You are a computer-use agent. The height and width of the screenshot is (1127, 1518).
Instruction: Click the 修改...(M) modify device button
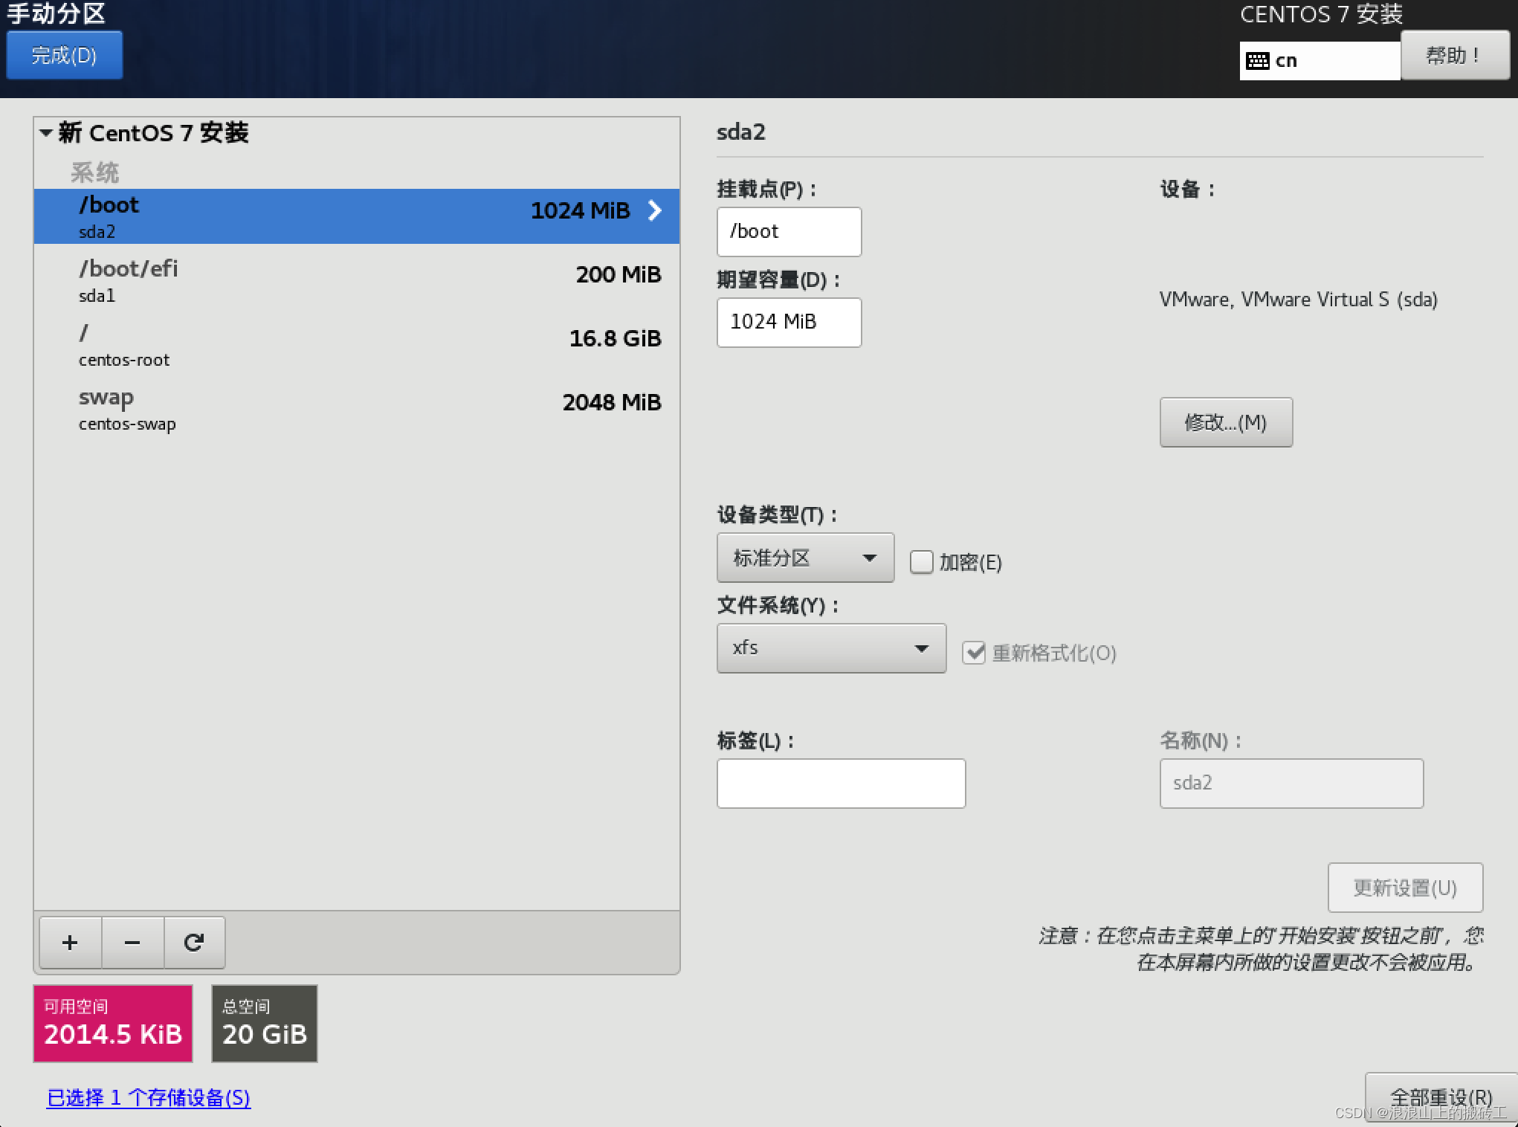(x=1226, y=422)
